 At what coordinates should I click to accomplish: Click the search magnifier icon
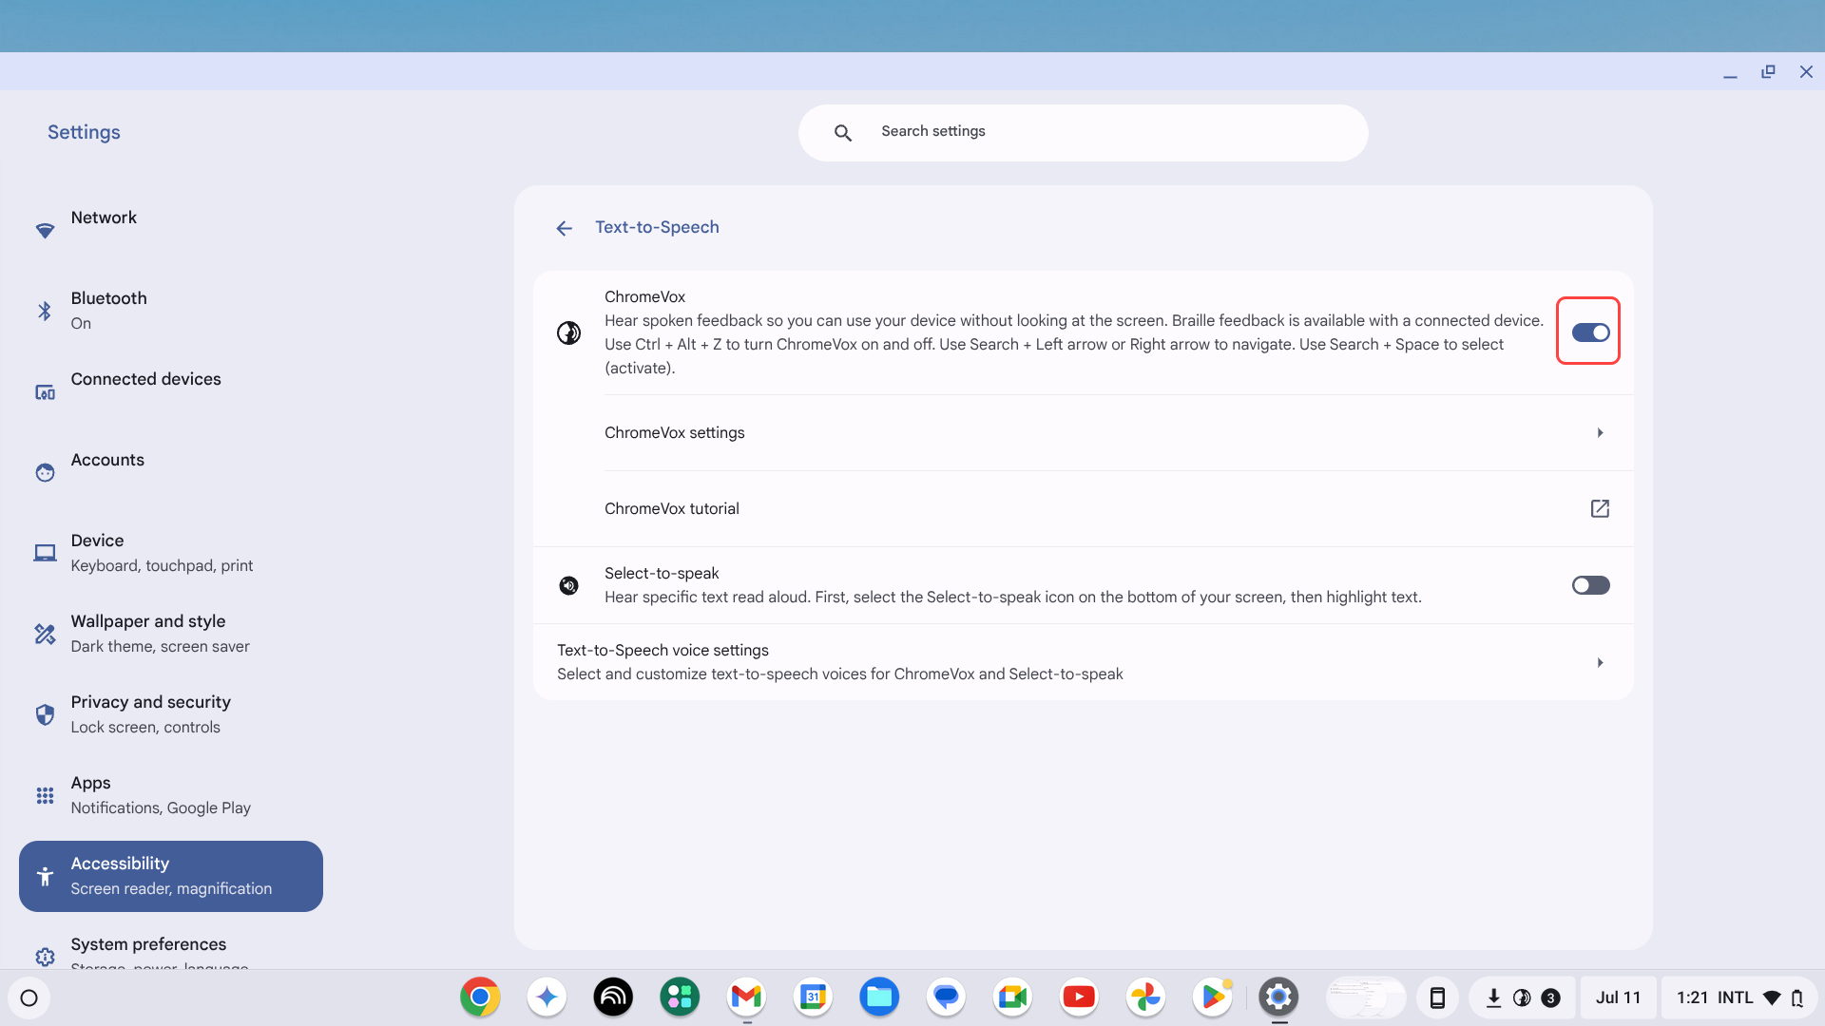click(x=842, y=133)
